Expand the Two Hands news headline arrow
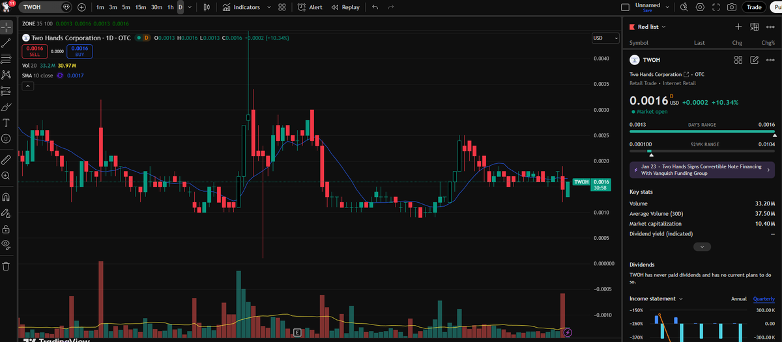The width and height of the screenshot is (782, 342). (x=769, y=170)
